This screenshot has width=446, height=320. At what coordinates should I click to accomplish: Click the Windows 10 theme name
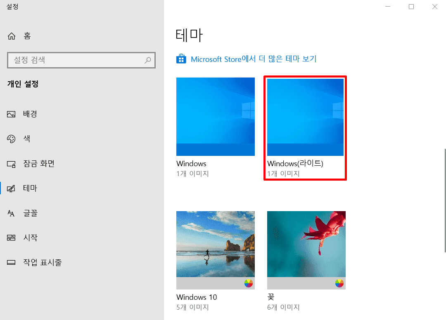coord(197,297)
